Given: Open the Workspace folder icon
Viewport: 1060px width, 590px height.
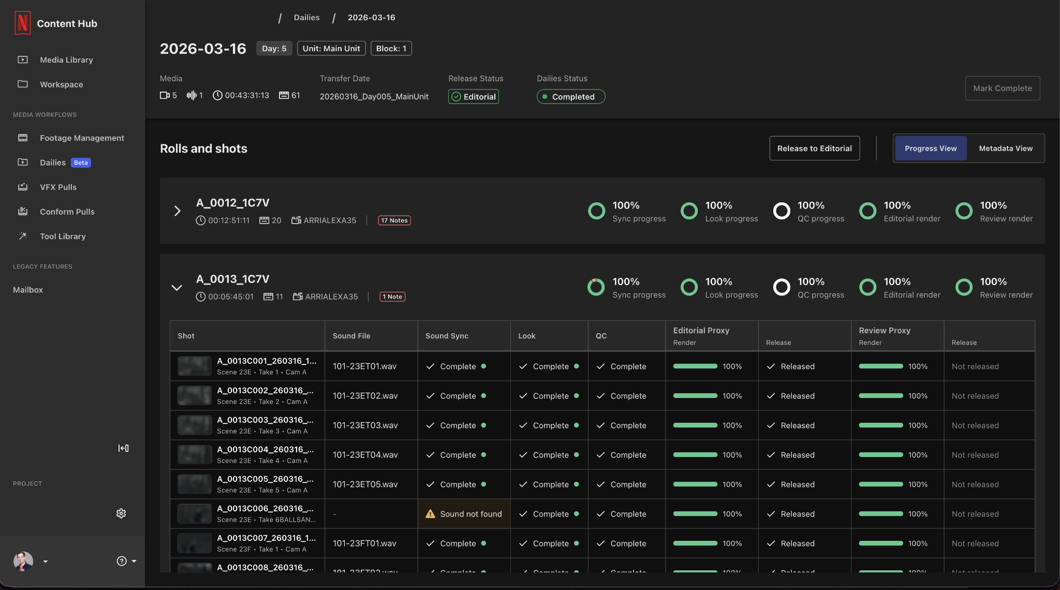Looking at the screenshot, I should tap(23, 84).
